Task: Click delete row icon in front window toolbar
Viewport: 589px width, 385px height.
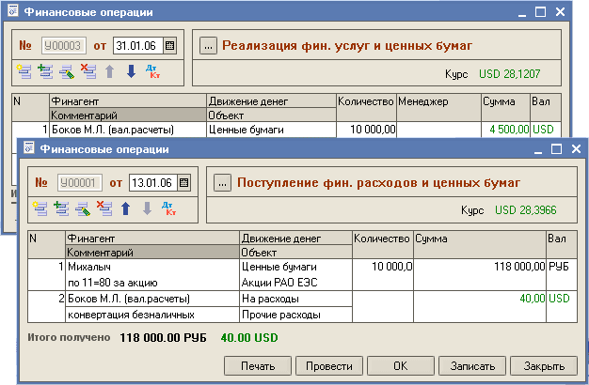Action: (x=104, y=208)
